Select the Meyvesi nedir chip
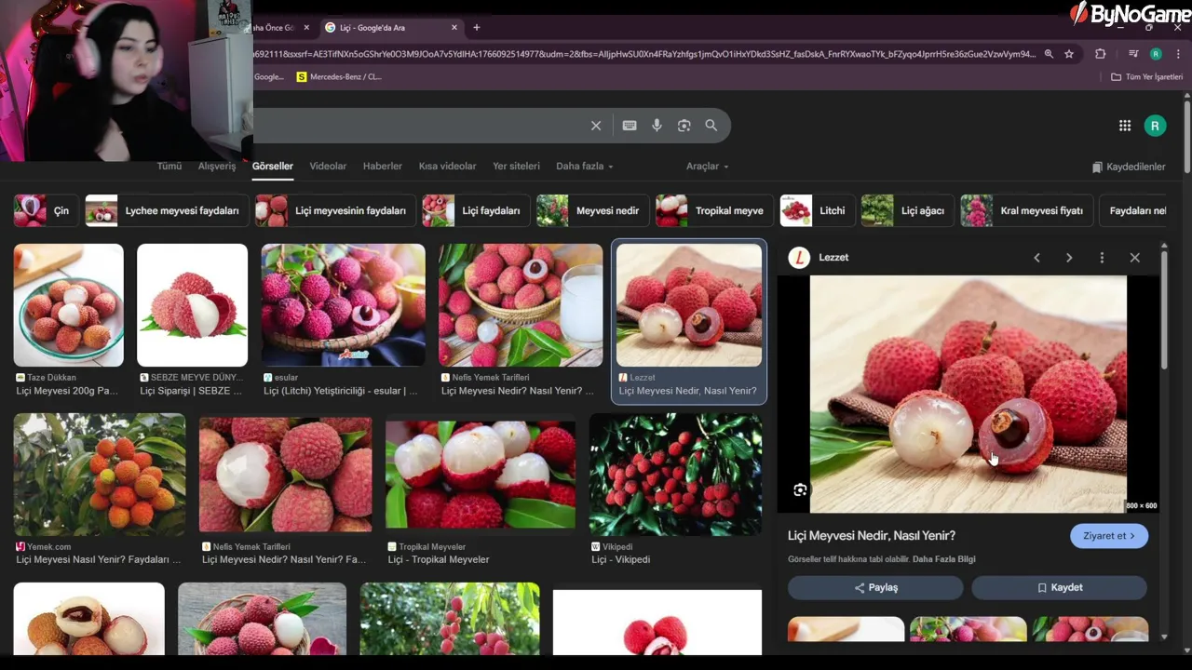 click(x=592, y=211)
